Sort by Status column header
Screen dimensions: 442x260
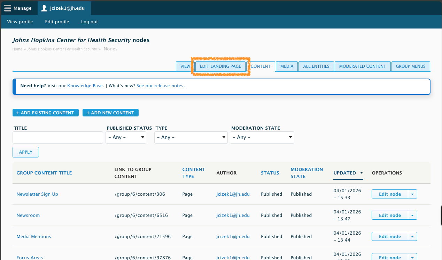pyautogui.click(x=270, y=173)
